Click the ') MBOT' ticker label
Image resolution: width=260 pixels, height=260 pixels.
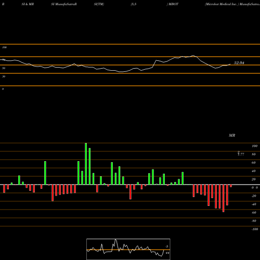click(x=173, y=4)
